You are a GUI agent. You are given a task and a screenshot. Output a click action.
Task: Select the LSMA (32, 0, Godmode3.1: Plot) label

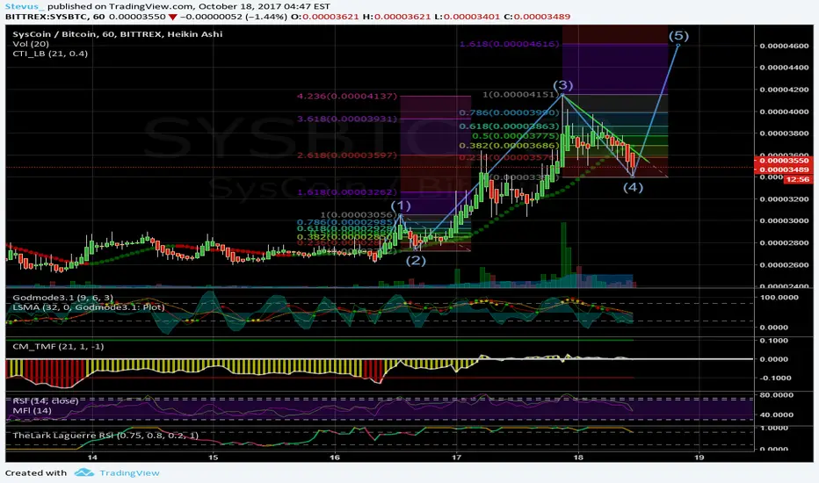point(89,307)
